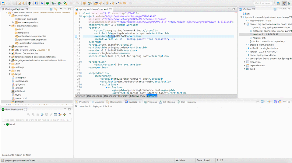Select application-dev.properties in Package Explorer
The height and width of the screenshot is (163, 292).
[32, 36]
